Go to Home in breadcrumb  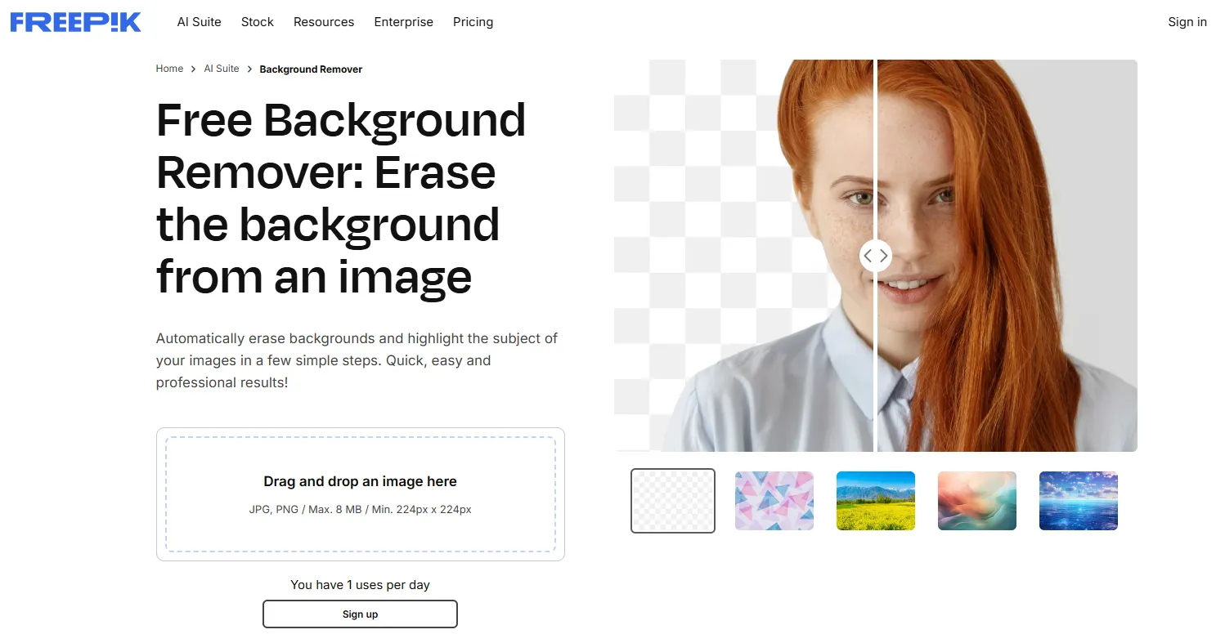tap(169, 69)
